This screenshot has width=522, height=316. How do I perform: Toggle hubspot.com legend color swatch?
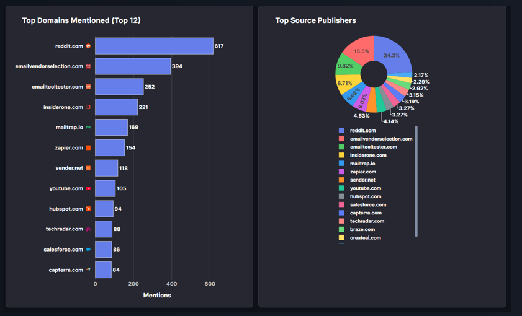(x=341, y=196)
